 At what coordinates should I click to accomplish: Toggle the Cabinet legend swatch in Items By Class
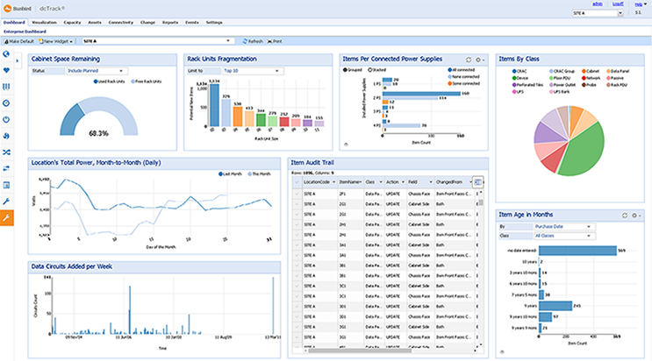(584, 72)
